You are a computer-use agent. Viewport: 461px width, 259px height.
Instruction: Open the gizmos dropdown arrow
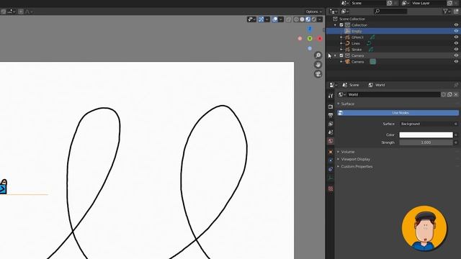[267, 19]
